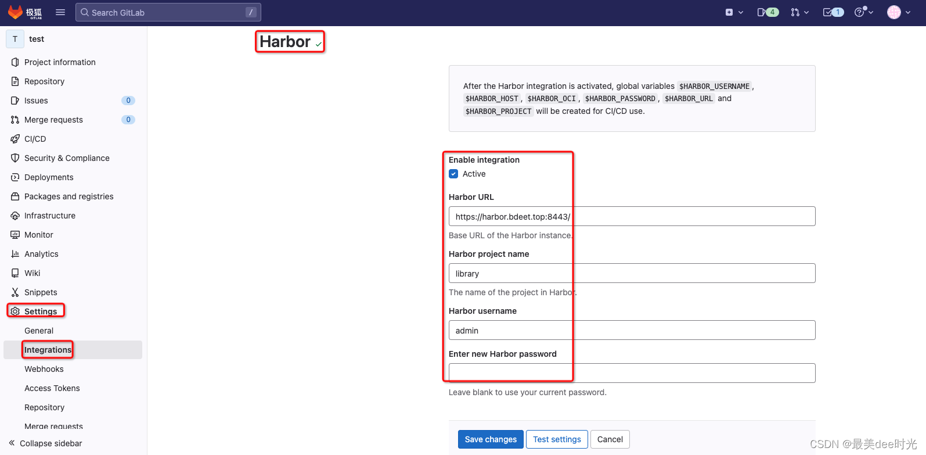Click the Collapse sidebar chevrons icon
The width and height of the screenshot is (926, 455).
pyautogui.click(x=12, y=443)
